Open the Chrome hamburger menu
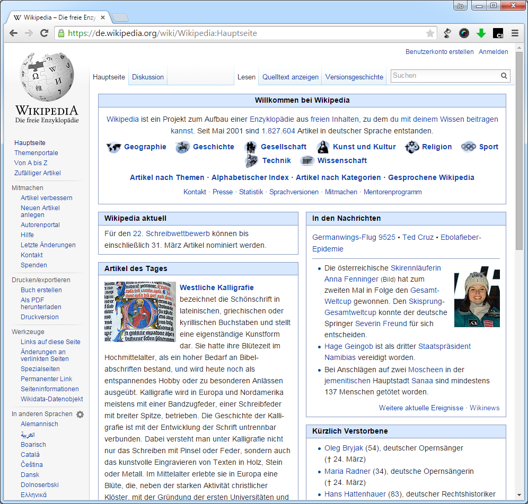The image size is (528, 504). point(515,33)
